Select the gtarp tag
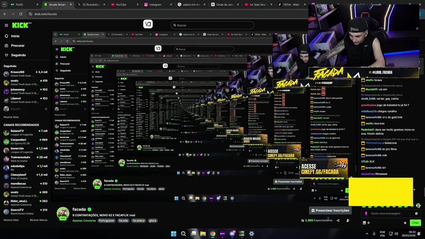425x239 pixels. pos(153,221)
